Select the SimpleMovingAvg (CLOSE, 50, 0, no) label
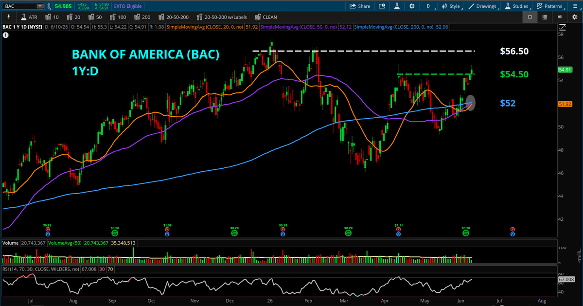 [299, 27]
